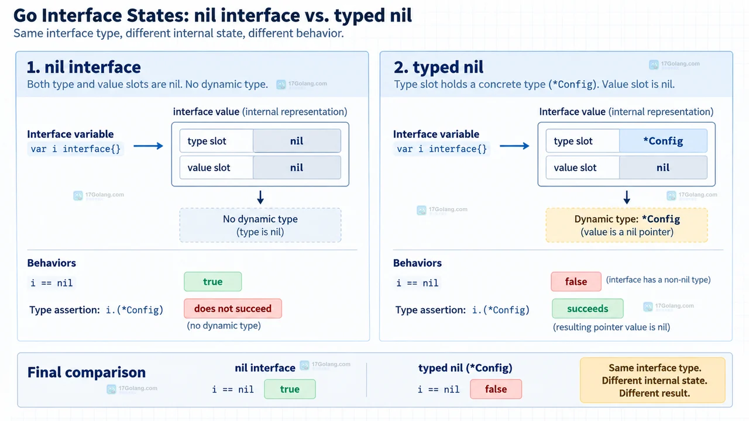
Task: Click the blue arrow pointing to nil interface value box
Action: pyautogui.click(x=149, y=146)
